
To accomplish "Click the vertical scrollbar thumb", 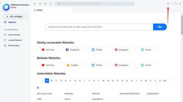I will point(182,25).
